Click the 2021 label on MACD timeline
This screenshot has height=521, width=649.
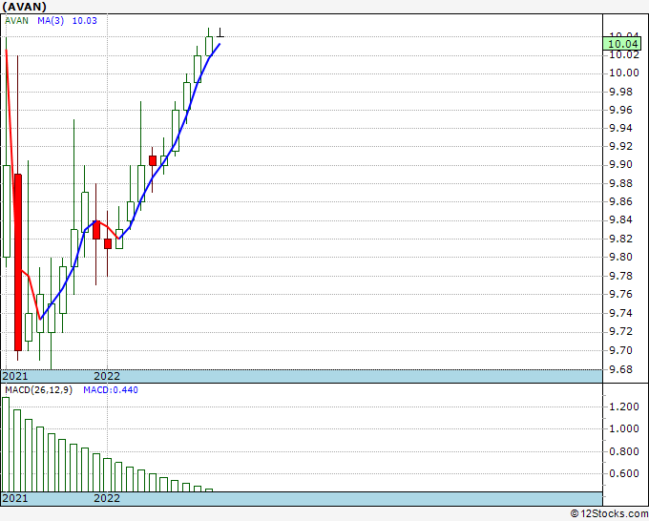pos(15,498)
